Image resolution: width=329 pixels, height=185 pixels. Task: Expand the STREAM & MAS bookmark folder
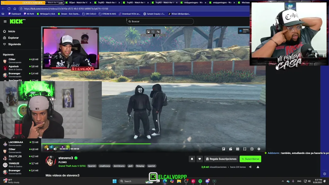[x=107, y=14]
